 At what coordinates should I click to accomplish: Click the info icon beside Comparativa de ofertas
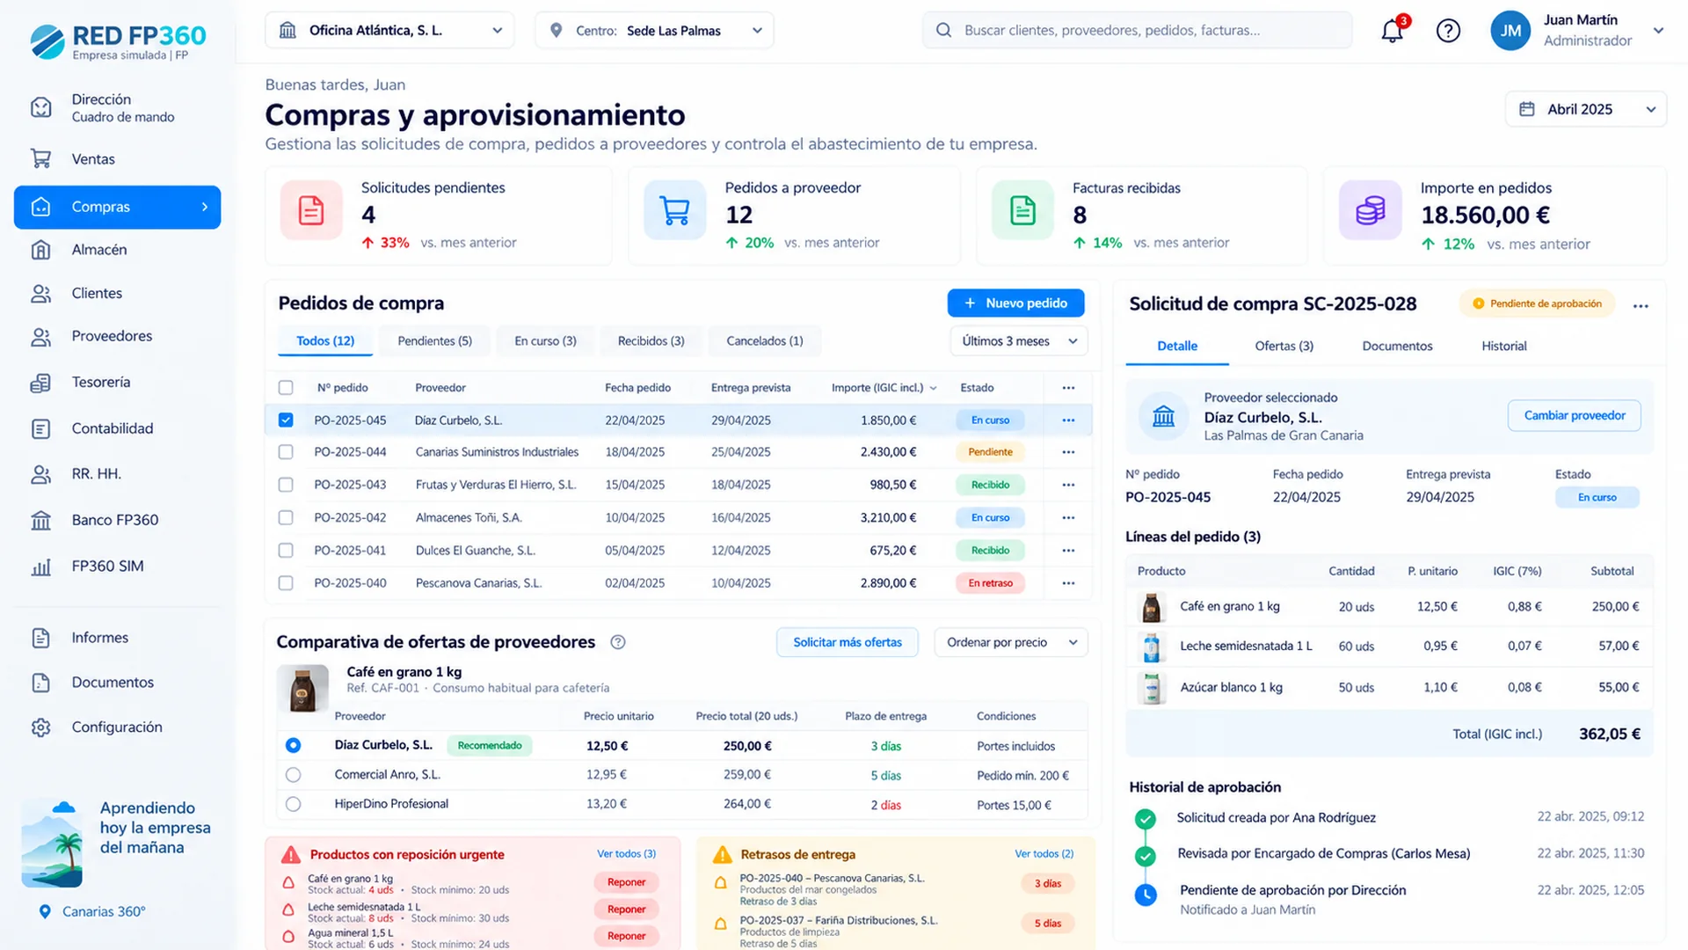click(618, 642)
